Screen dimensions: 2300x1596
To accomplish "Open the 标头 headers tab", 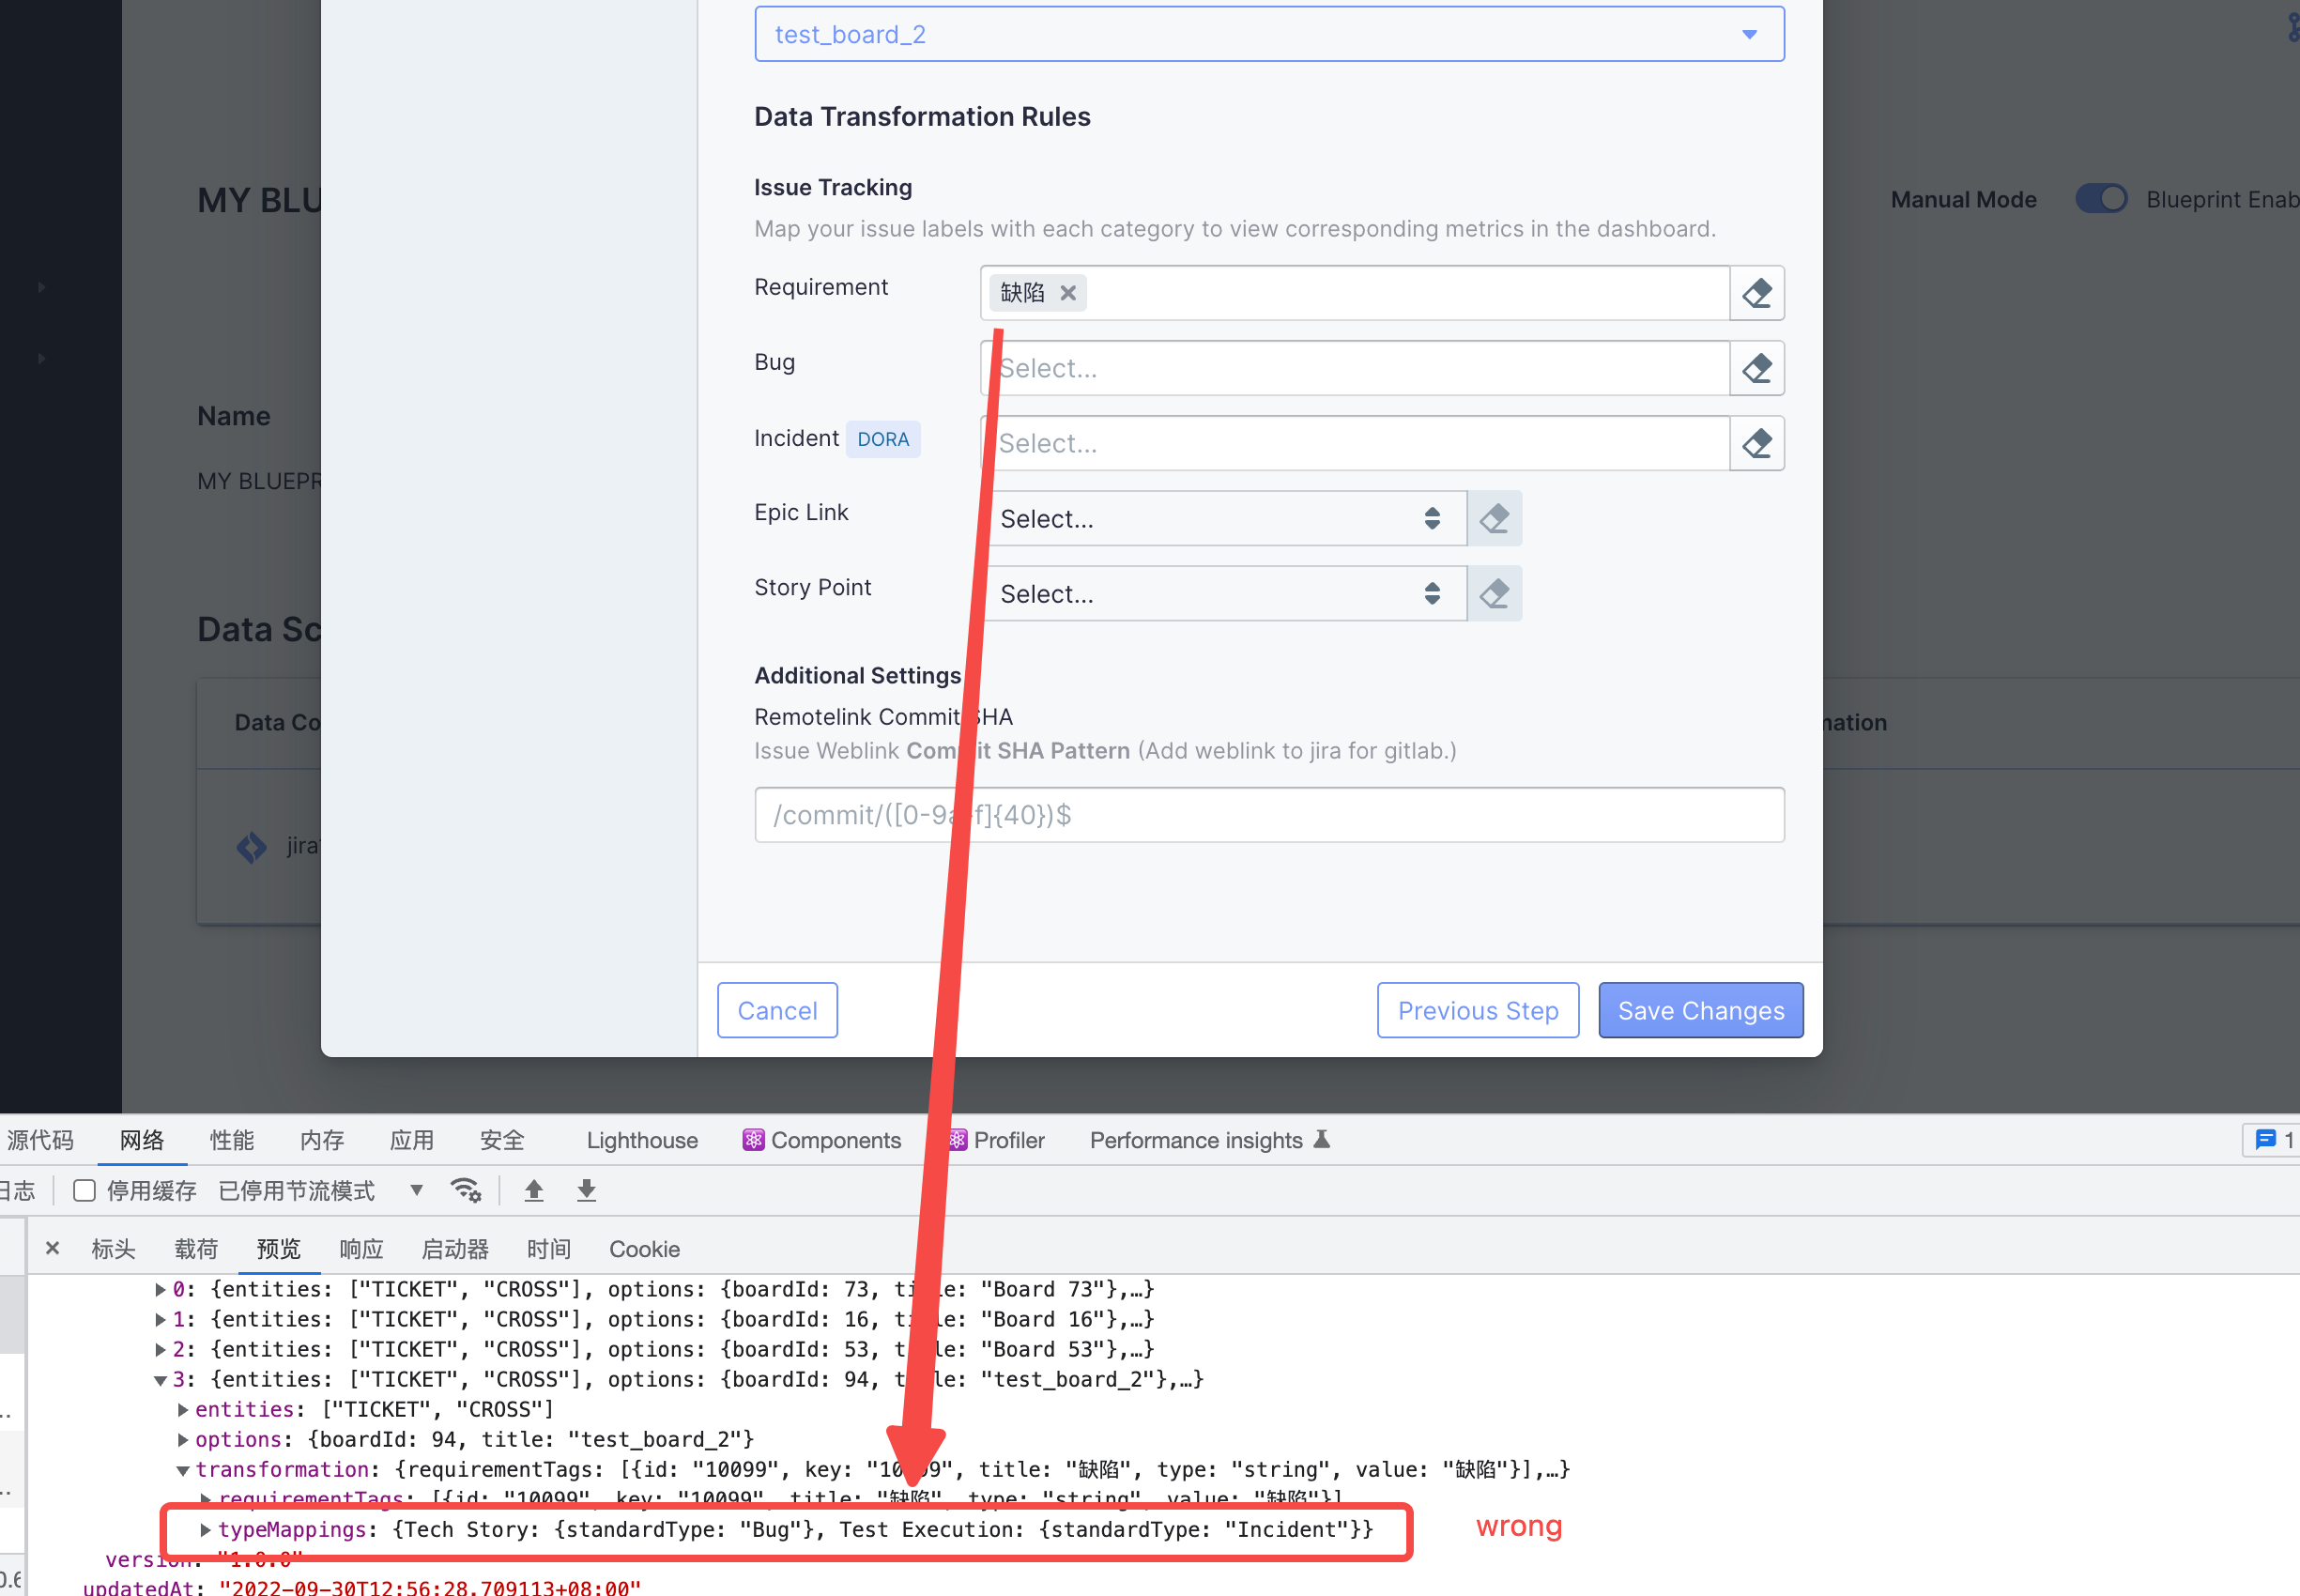I will (x=113, y=1248).
